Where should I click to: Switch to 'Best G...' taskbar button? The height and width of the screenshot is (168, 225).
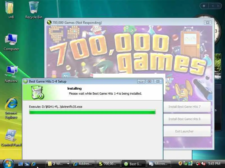pos(133,164)
